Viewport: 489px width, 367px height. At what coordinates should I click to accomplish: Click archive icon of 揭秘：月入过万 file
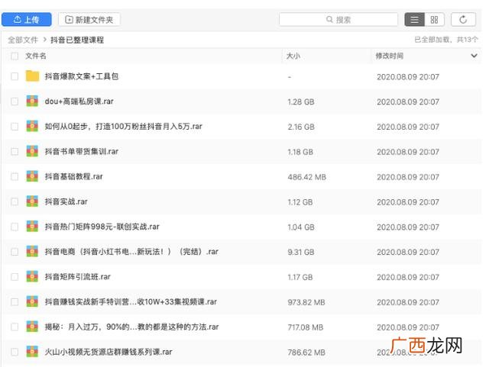[x=32, y=327]
